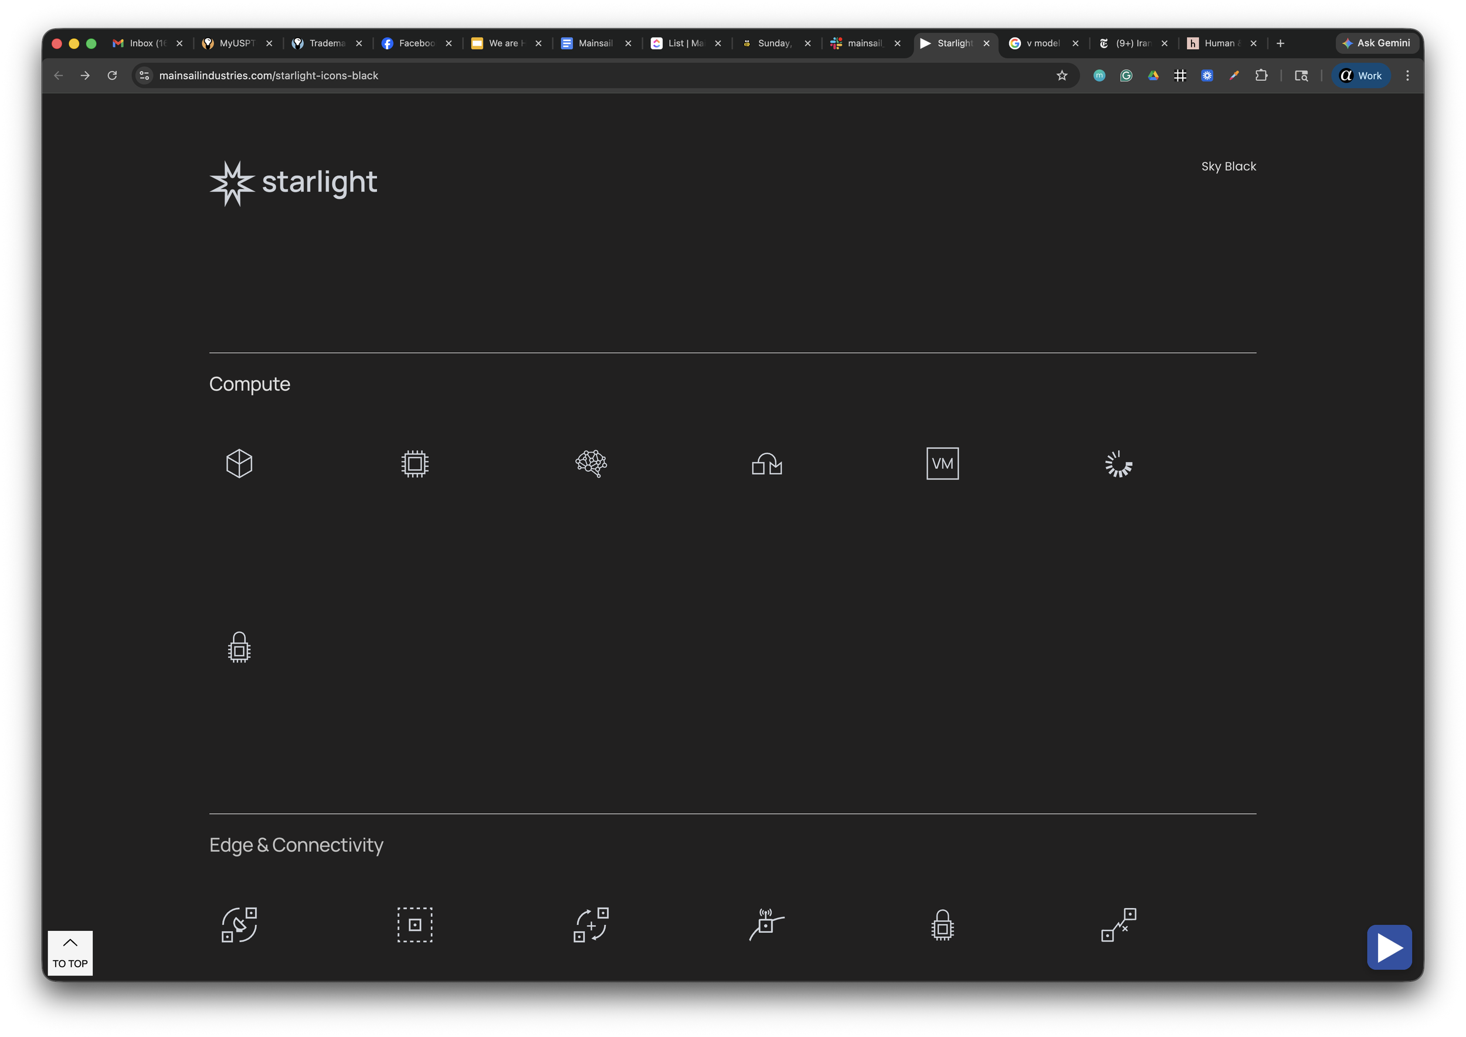Screen dimensions: 1466x1037
Task: Click the starlight logo
Action: point(293,183)
